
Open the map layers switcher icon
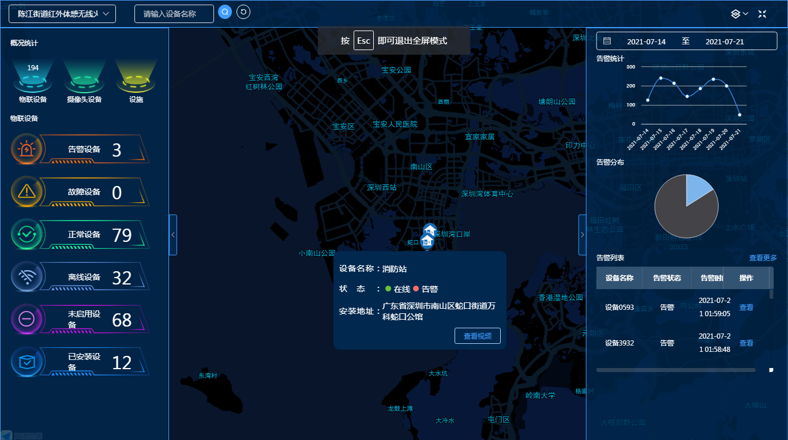(739, 14)
